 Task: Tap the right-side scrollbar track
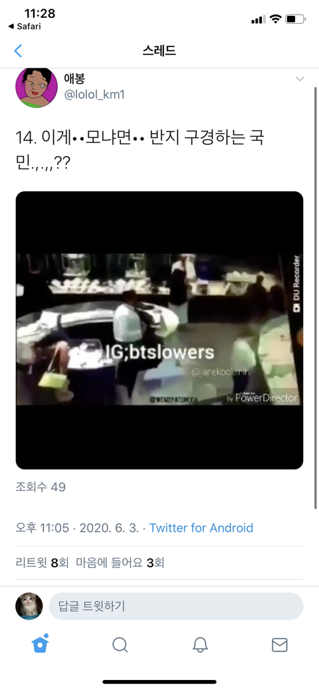(316, 298)
